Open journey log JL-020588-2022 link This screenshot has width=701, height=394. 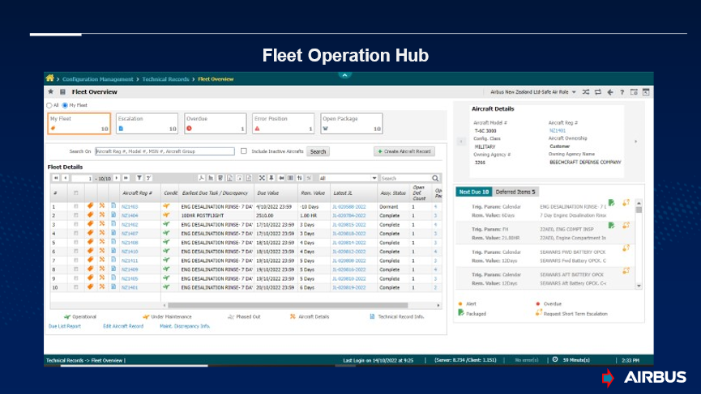348,206
